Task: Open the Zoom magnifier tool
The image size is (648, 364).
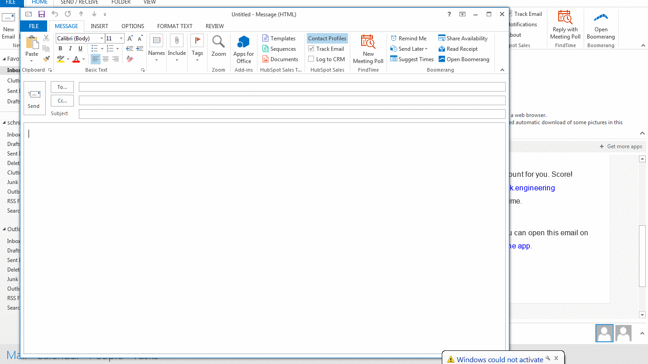Action: (218, 47)
